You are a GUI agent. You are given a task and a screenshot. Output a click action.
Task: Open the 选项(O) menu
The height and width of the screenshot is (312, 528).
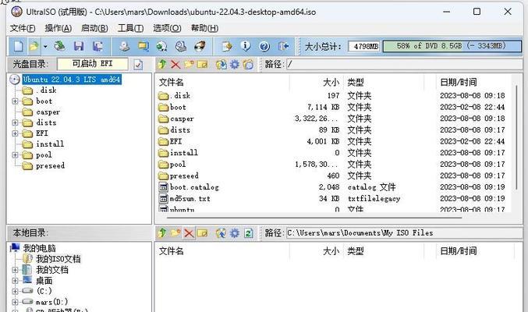point(167,28)
